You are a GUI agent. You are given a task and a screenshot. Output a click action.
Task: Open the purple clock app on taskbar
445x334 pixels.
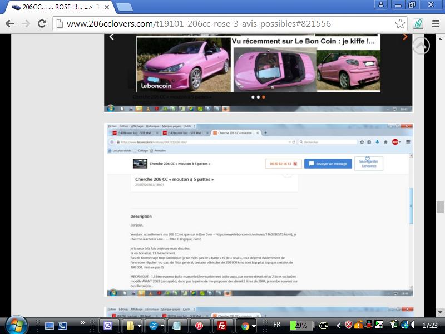[108, 326]
